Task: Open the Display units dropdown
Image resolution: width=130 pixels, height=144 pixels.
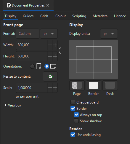Action: [x=109, y=34]
